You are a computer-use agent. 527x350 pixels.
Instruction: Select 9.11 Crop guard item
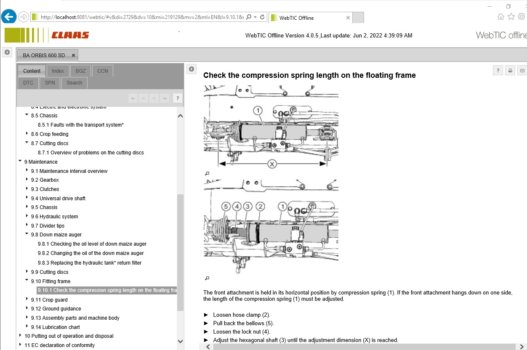click(x=49, y=300)
